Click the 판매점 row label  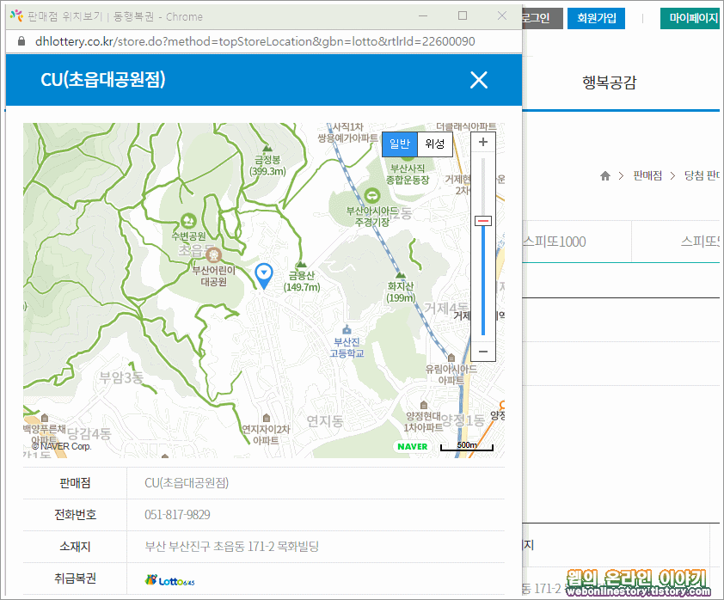tap(75, 483)
